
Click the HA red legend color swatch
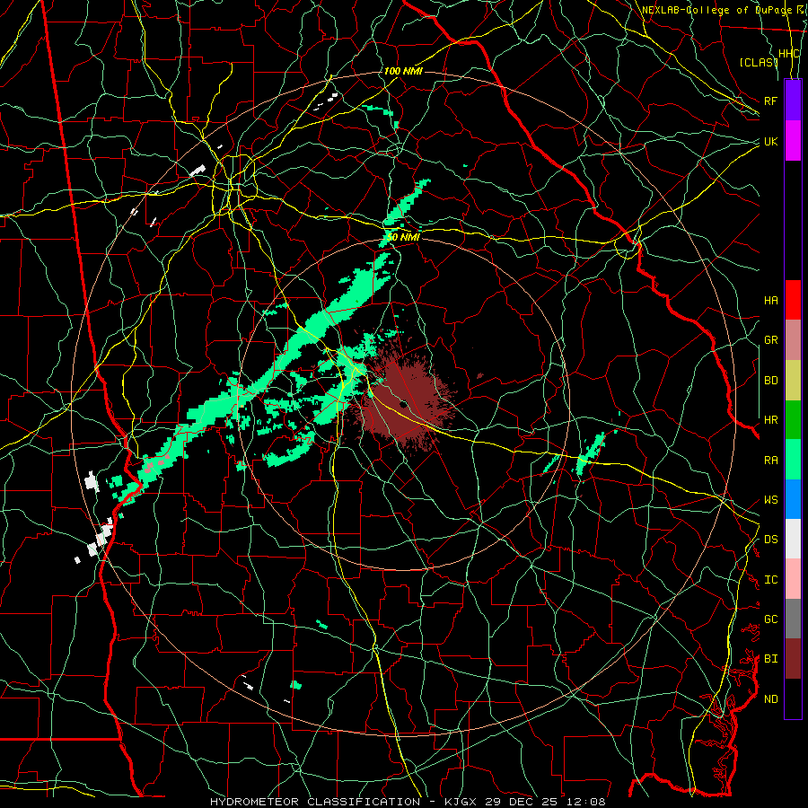[793, 300]
